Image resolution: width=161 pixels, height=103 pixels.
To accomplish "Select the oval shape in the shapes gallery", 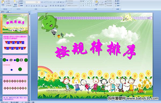I will click(92, 1).
